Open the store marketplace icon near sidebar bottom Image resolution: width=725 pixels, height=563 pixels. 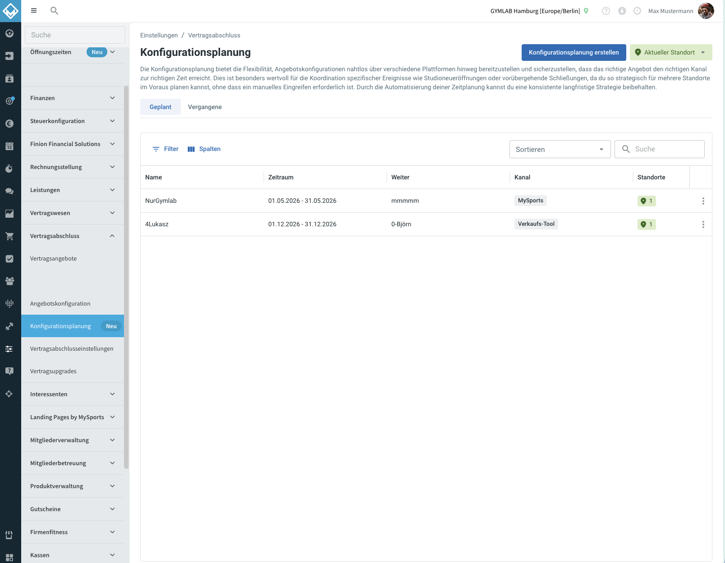click(9, 535)
